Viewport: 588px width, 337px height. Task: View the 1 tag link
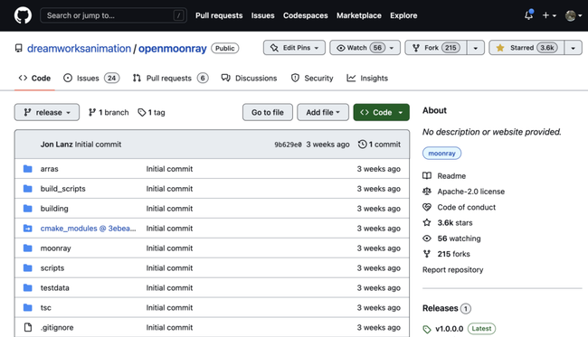[151, 112]
